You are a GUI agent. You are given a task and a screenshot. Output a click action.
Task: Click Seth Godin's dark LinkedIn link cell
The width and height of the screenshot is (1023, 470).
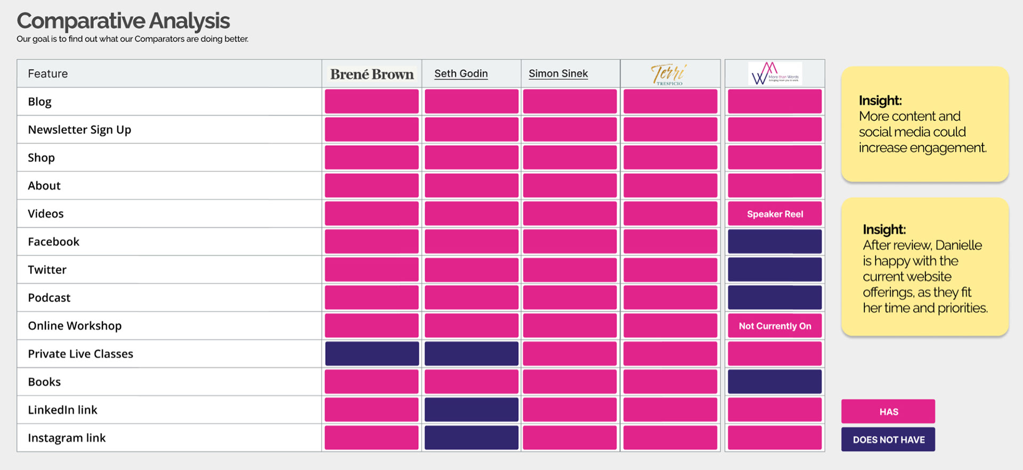(x=472, y=410)
